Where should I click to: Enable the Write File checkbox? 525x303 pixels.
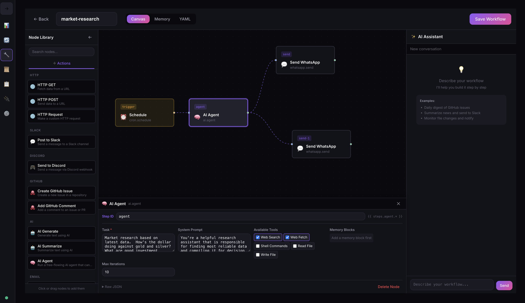click(x=258, y=255)
